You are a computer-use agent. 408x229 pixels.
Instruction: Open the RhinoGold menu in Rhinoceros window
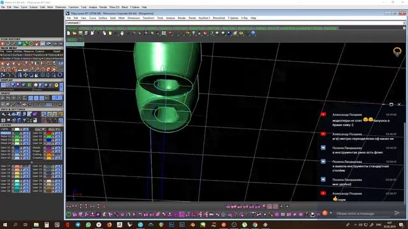(x=219, y=18)
